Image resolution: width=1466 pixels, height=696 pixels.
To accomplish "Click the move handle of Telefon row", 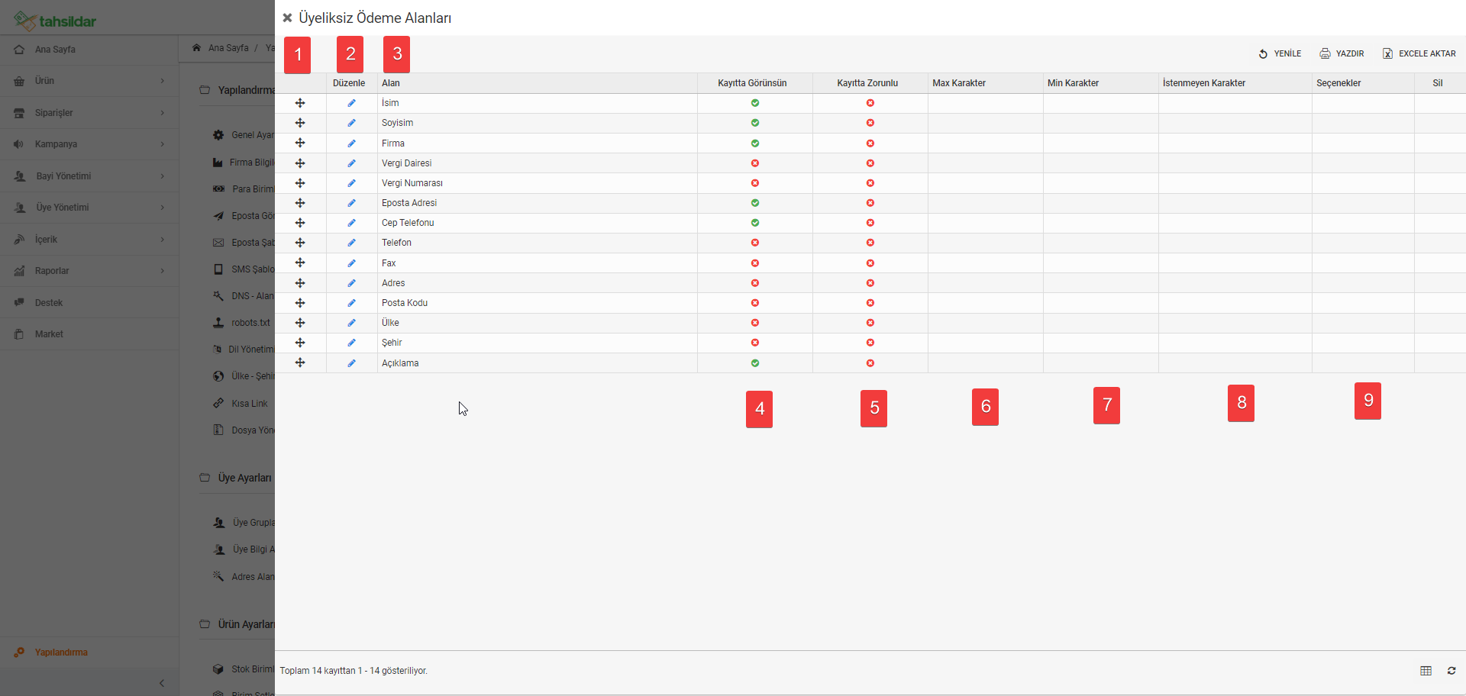I will tap(300, 243).
